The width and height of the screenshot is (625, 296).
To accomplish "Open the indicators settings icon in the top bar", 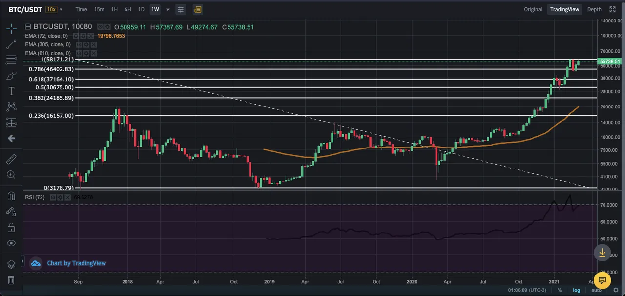I will [181, 9].
